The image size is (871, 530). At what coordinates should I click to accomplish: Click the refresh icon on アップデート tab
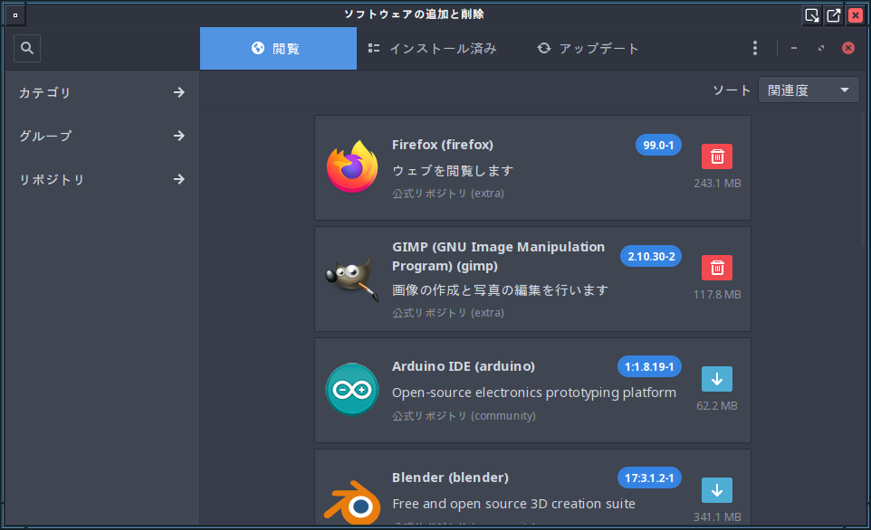point(544,48)
